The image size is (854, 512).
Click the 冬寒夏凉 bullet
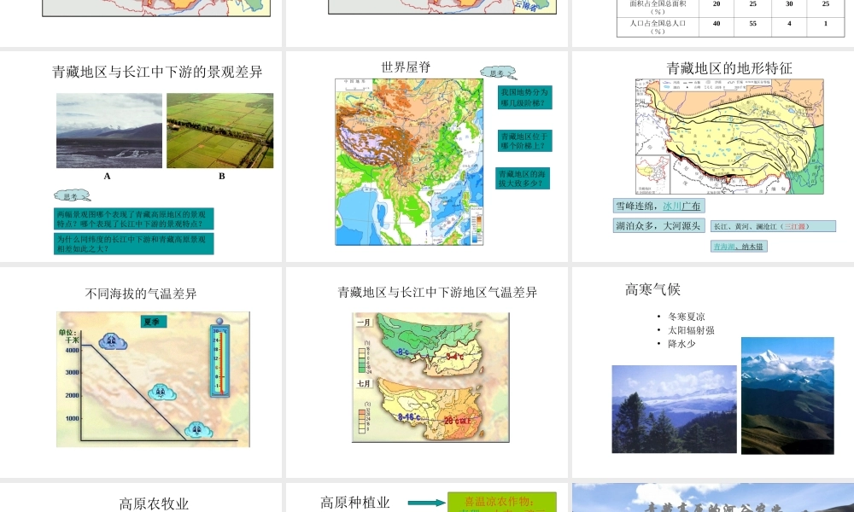click(687, 317)
